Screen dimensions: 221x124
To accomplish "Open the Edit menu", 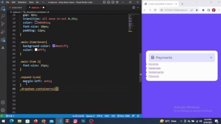I will [x=13, y=2].
